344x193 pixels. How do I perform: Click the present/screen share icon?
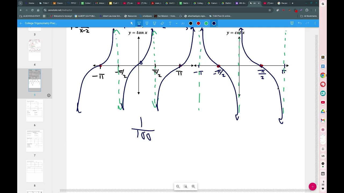coord(292,23)
